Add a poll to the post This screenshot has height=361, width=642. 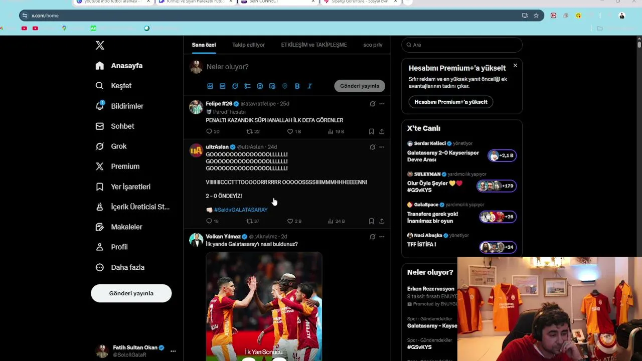(247, 86)
